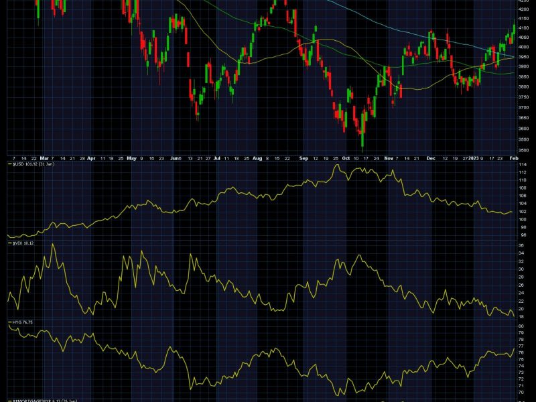Click the 71 value on HYG scale

tap(521, 386)
